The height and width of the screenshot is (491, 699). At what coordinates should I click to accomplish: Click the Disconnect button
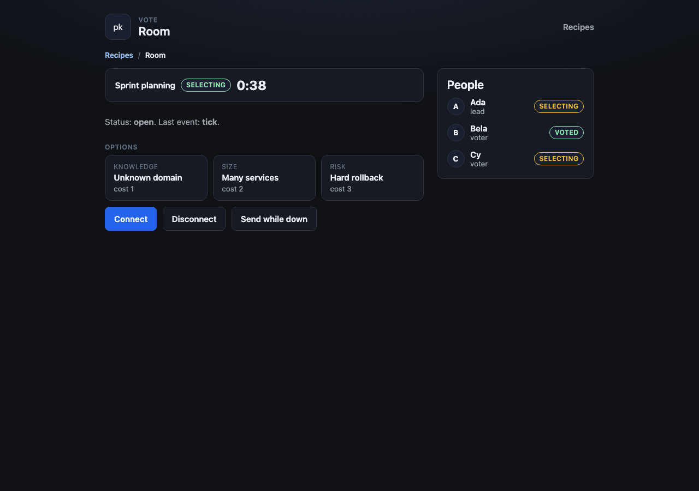pos(194,219)
